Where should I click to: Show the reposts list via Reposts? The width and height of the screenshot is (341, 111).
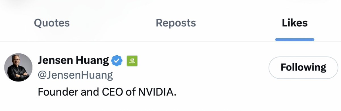point(176,23)
